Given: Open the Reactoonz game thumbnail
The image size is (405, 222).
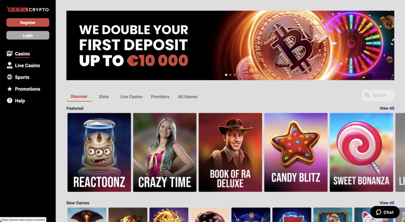Looking at the screenshot, I should (x=99, y=153).
